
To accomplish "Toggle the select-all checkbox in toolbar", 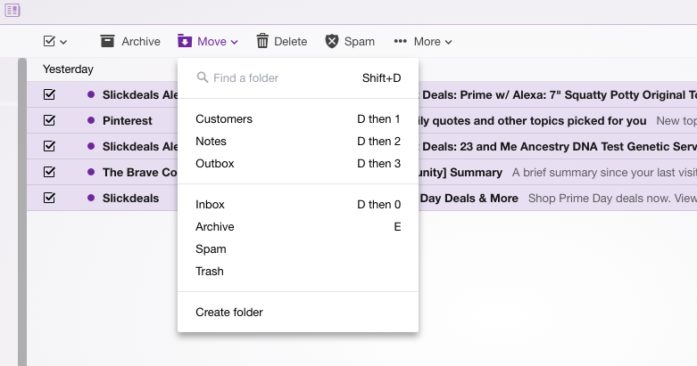I will [x=49, y=41].
